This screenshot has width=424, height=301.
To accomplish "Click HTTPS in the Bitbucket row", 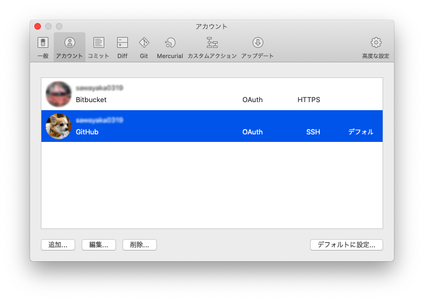I will (x=309, y=100).
